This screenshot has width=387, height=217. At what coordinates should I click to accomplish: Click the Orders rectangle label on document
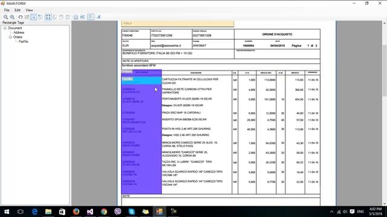(x=127, y=71)
